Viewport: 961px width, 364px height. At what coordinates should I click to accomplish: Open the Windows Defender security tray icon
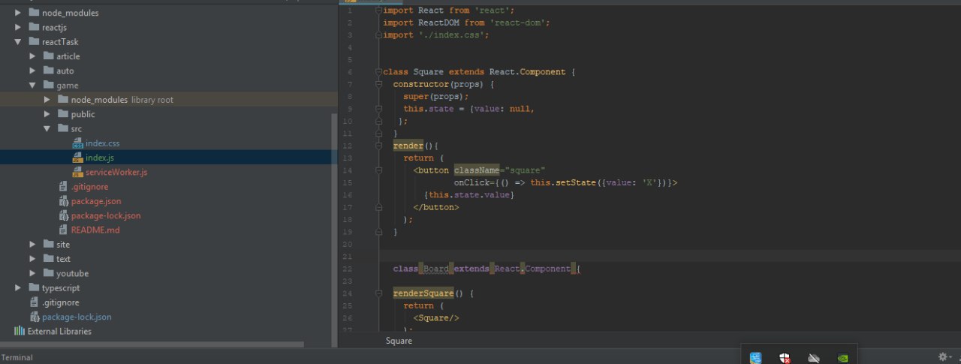785,358
